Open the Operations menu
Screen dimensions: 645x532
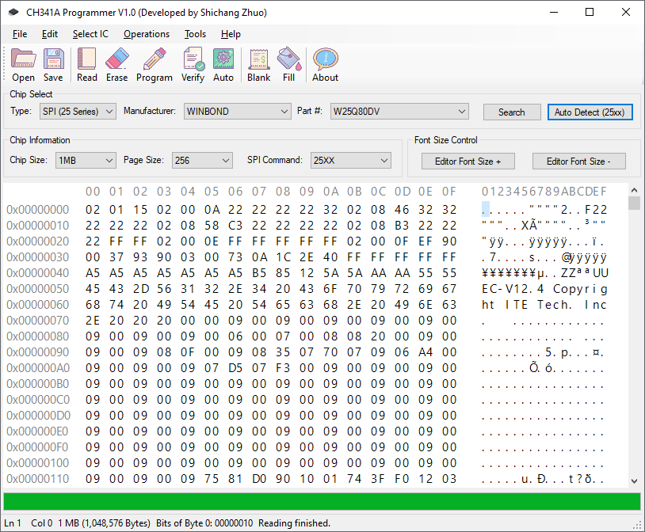tap(147, 34)
